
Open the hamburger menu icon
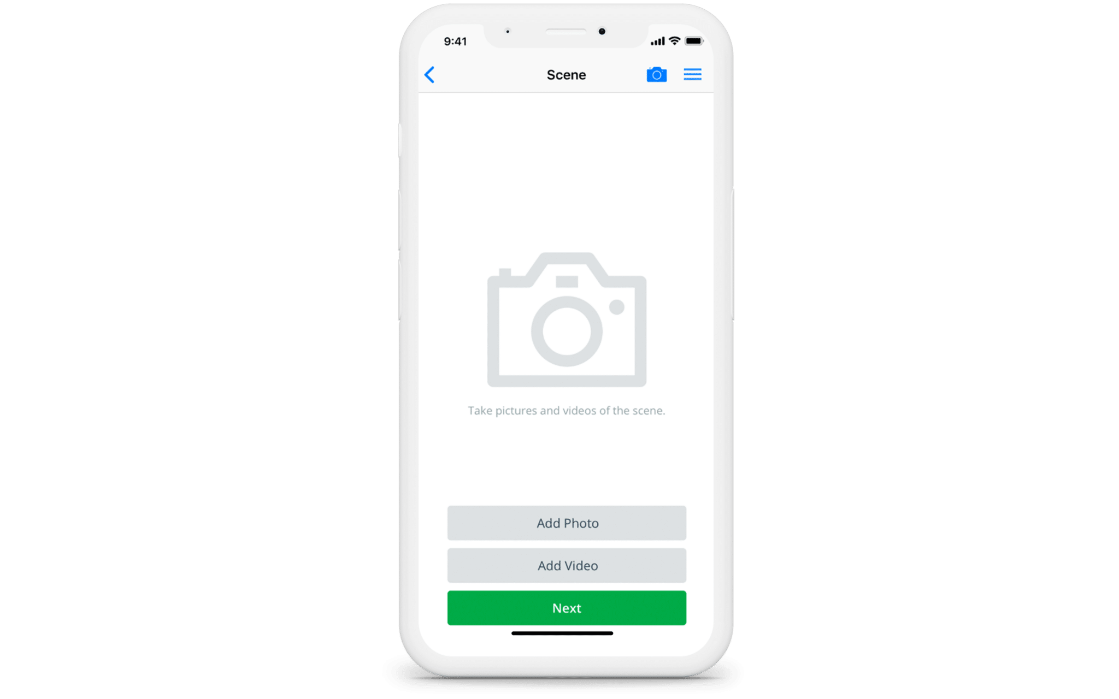693,75
